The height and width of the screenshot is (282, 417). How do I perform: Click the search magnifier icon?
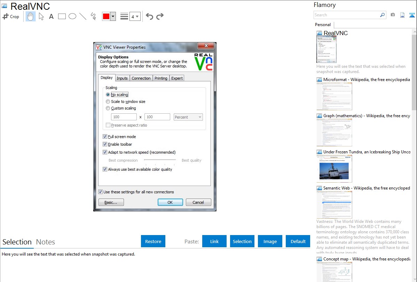click(x=382, y=15)
